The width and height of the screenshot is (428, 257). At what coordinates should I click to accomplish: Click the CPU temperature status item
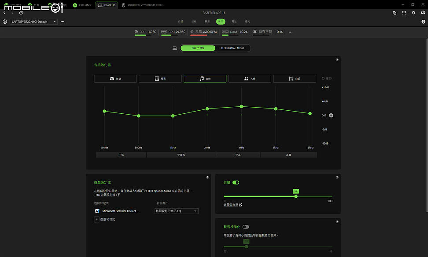tap(145, 33)
